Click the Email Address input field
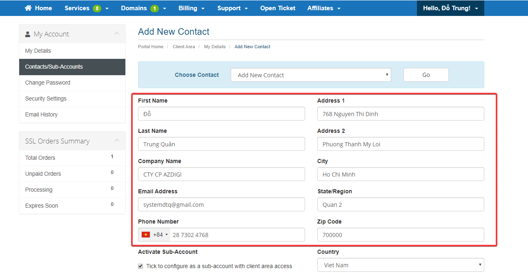The width and height of the screenshot is (528, 273). coord(221,204)
